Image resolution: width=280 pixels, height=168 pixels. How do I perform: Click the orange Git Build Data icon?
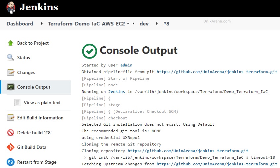[11, 147]
